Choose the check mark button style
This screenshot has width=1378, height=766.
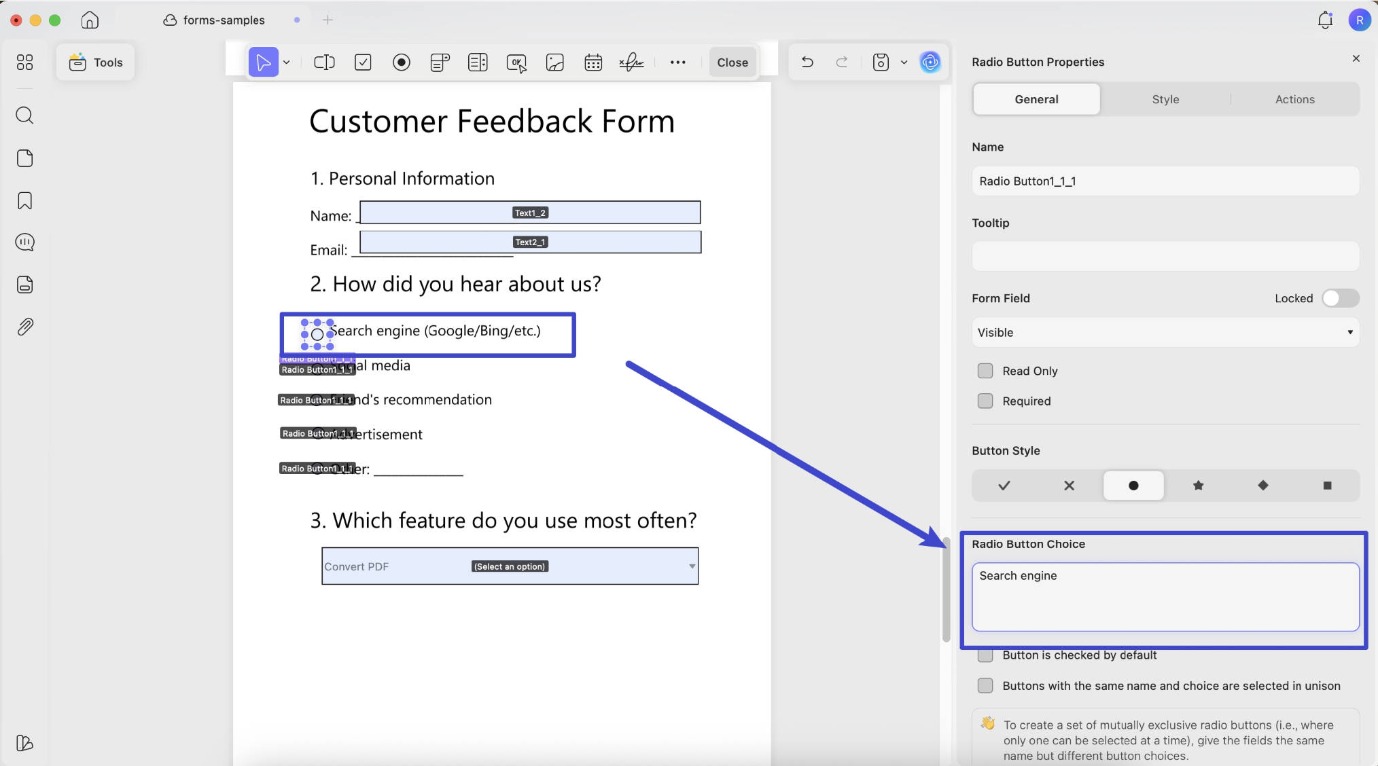(1004, 486)
